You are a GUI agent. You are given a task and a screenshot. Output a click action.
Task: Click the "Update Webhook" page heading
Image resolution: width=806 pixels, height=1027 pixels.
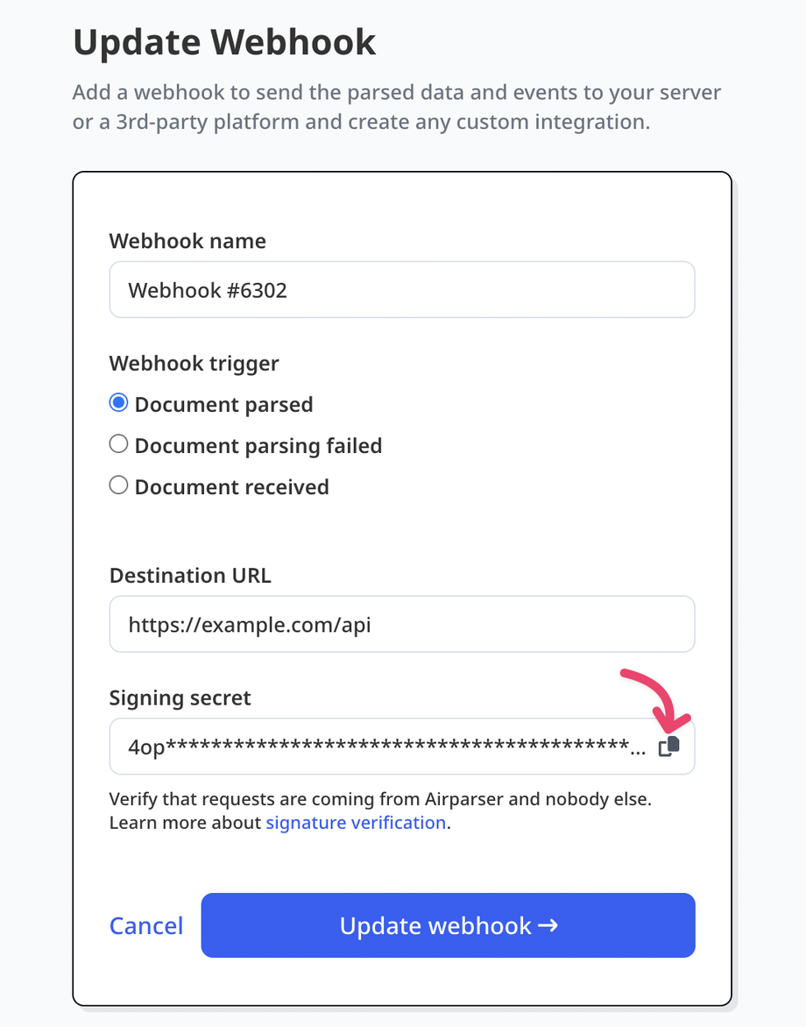(x=224, y=42)
